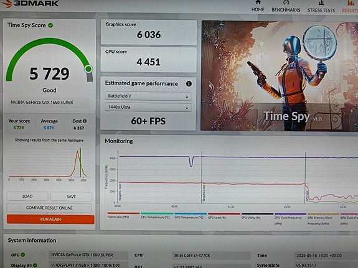358x268 pixels.
Task: Open the Results bar-chart icon
Action: coord(351,3)
